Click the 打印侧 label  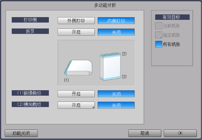click(x=30, y=20)
